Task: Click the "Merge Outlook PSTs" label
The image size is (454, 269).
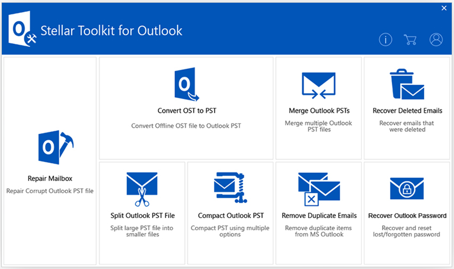Action: point(319,111)
